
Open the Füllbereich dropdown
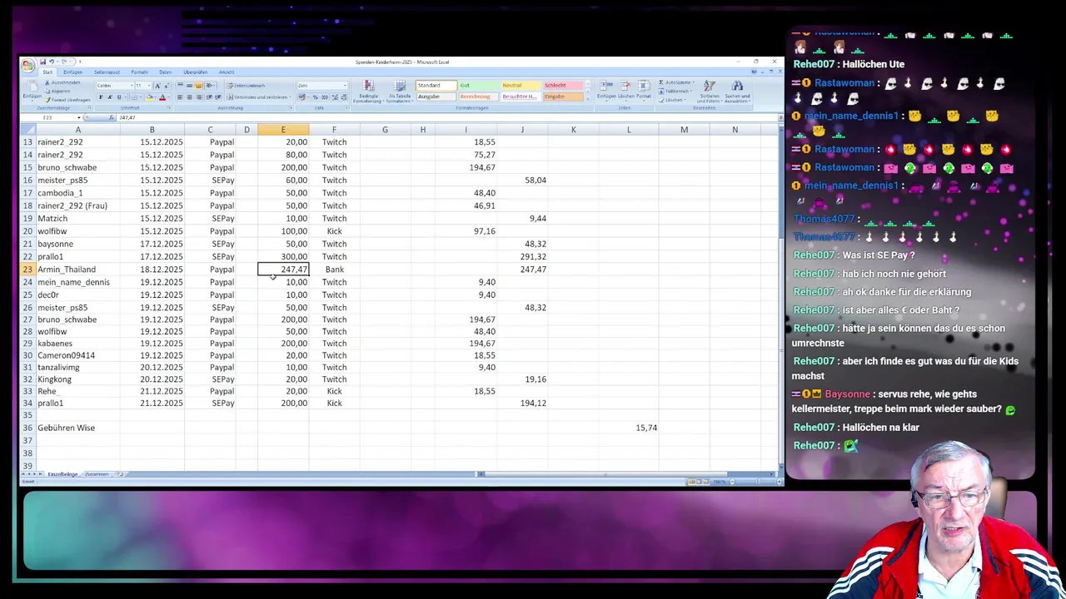pos(675,92)
